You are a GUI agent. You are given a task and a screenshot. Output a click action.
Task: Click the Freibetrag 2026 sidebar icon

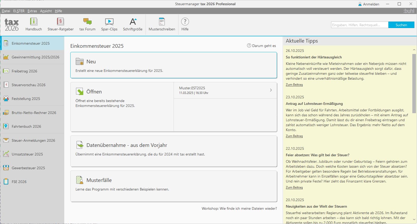pyautogui.click(x=6, y=71)
